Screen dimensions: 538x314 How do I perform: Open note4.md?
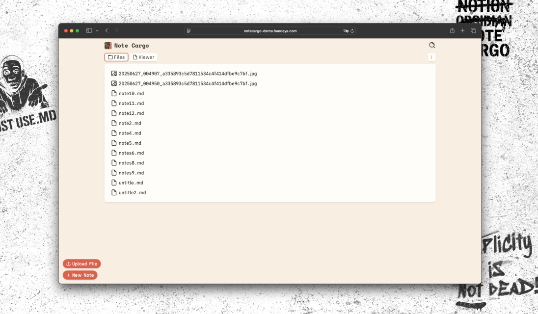[x=130, y=133]
